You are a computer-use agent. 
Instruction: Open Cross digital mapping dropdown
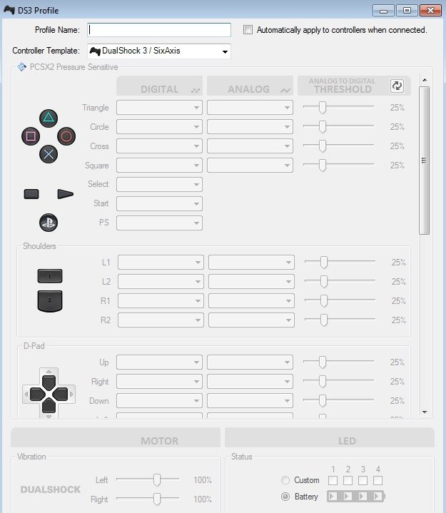pyautogui.click(x=159, y=146)
